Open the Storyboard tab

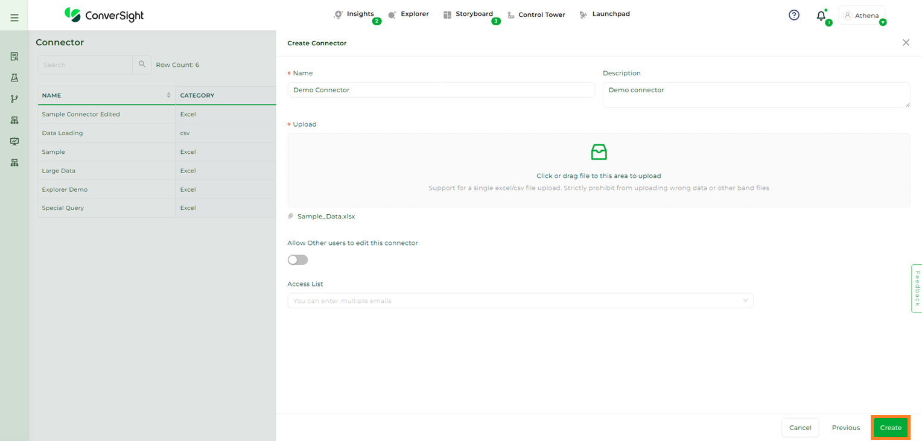pos(468,14)
